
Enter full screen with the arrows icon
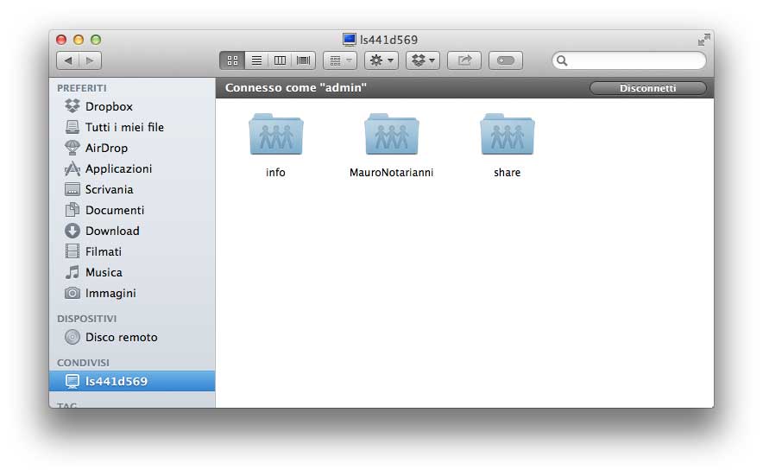pyautogui.click(x=703, y=40)
